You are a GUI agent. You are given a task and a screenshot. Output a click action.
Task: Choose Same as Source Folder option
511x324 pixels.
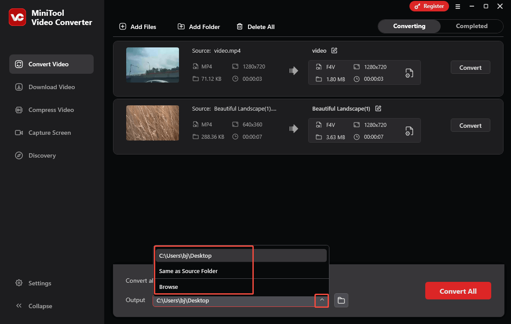pos(241,271)
